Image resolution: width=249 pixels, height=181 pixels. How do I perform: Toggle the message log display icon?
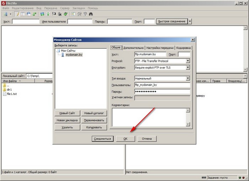[x=17, y=14]
